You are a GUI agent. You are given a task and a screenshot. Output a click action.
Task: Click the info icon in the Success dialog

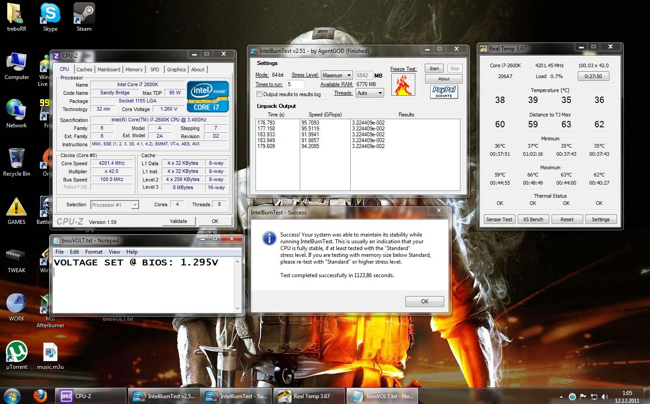coord(269,238)
